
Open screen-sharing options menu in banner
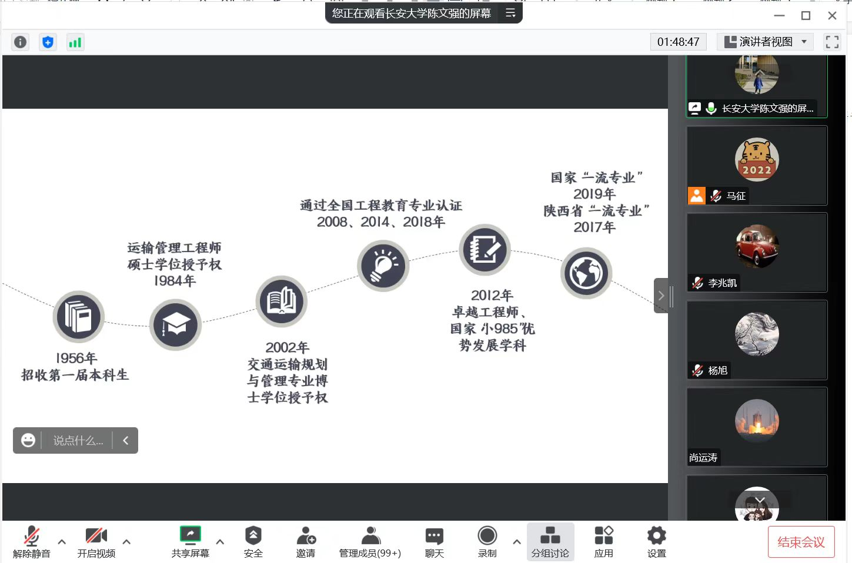pyautogui.click(x=510, y=13)
